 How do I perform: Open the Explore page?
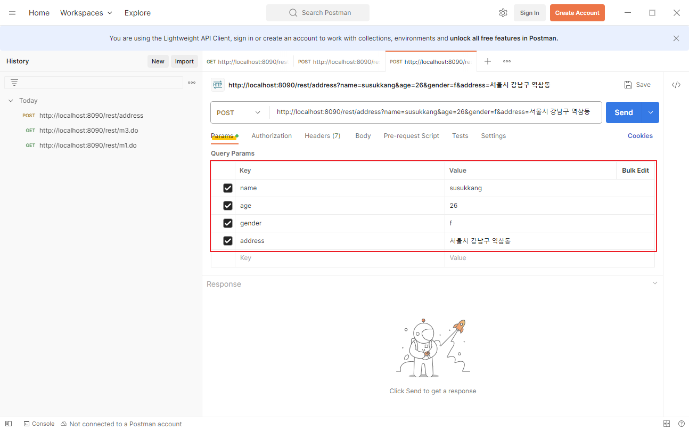tap(137, 13)
